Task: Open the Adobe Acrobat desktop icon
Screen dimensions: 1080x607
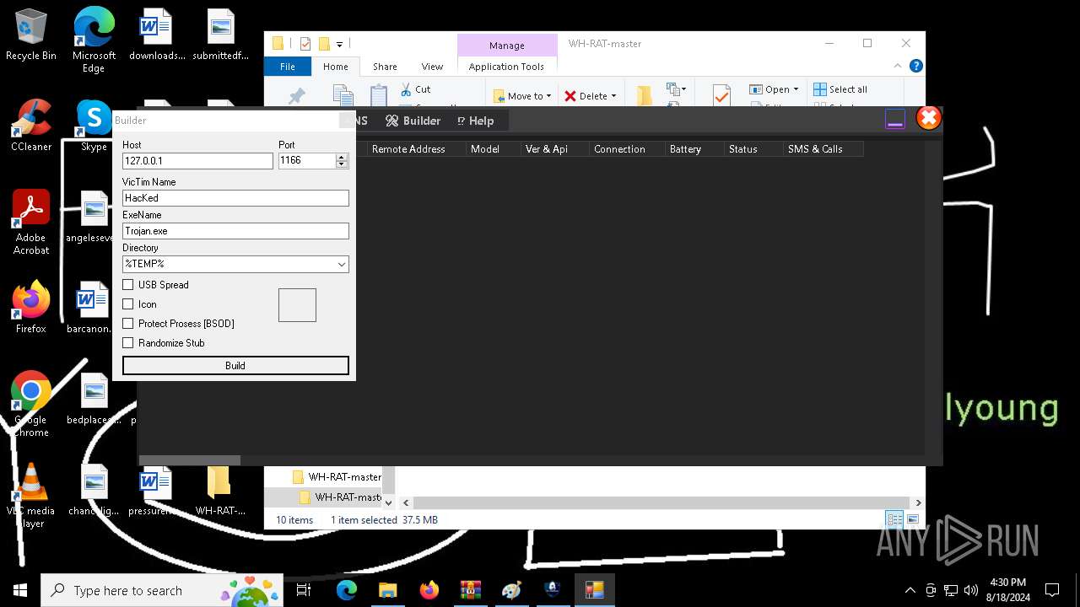Action: tap(31, 223)
